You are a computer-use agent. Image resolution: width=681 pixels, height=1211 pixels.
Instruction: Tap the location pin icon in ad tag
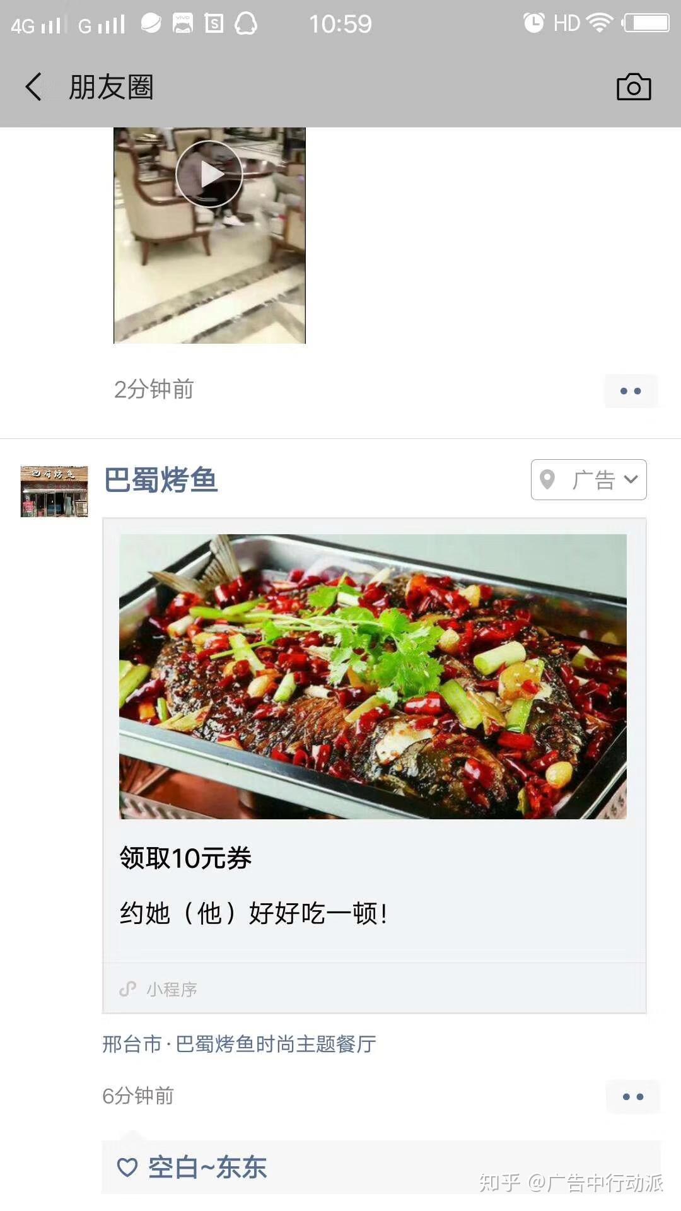tap(547, 479)
